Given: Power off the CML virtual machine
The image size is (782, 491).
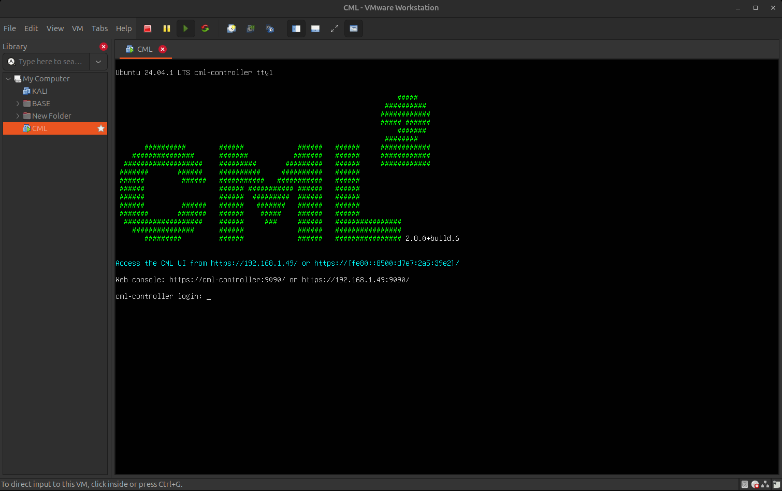Looking at the screenshot, I should [148, 28].
